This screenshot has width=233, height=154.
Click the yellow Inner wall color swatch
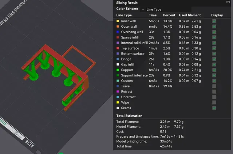[118, 21]
